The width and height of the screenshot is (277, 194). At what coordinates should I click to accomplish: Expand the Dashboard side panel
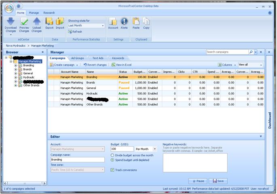269,52
